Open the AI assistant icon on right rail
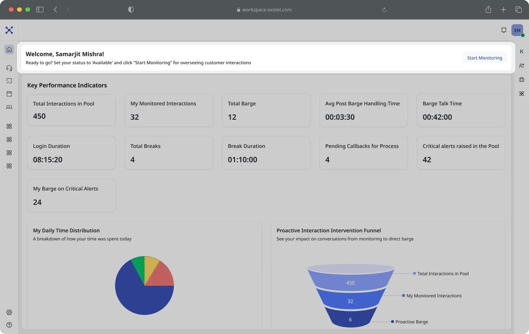Viewport: 529px width, 334px height. pyautogui.click(x=522, y=66)
